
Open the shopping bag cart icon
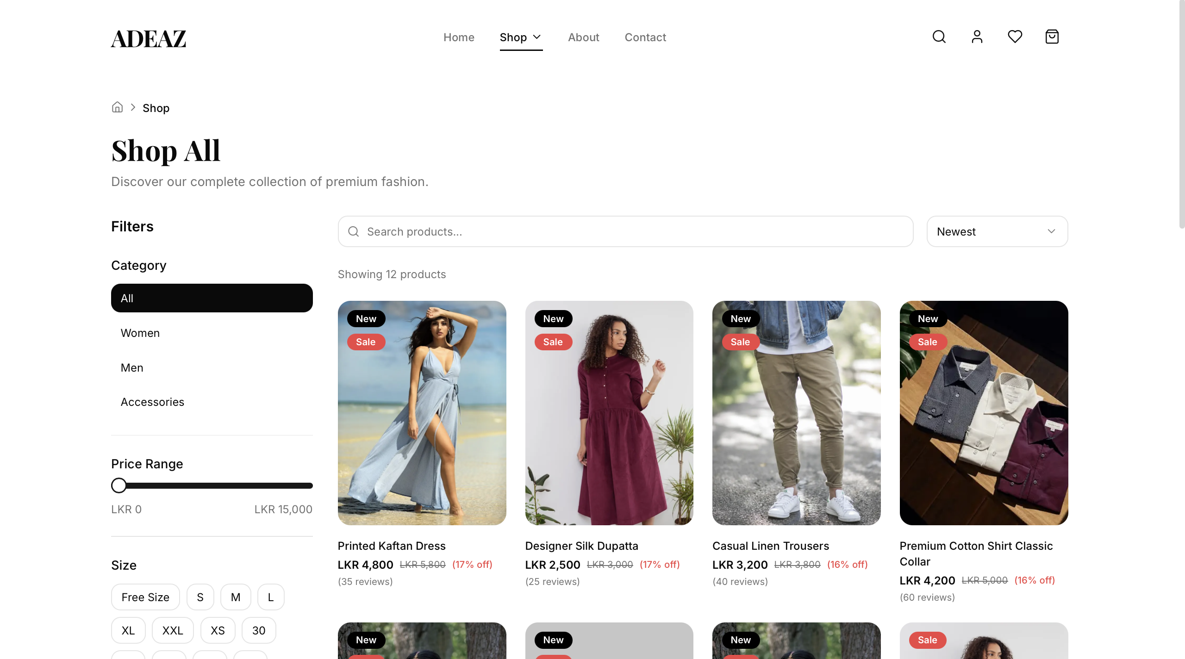coord(1052,37)
